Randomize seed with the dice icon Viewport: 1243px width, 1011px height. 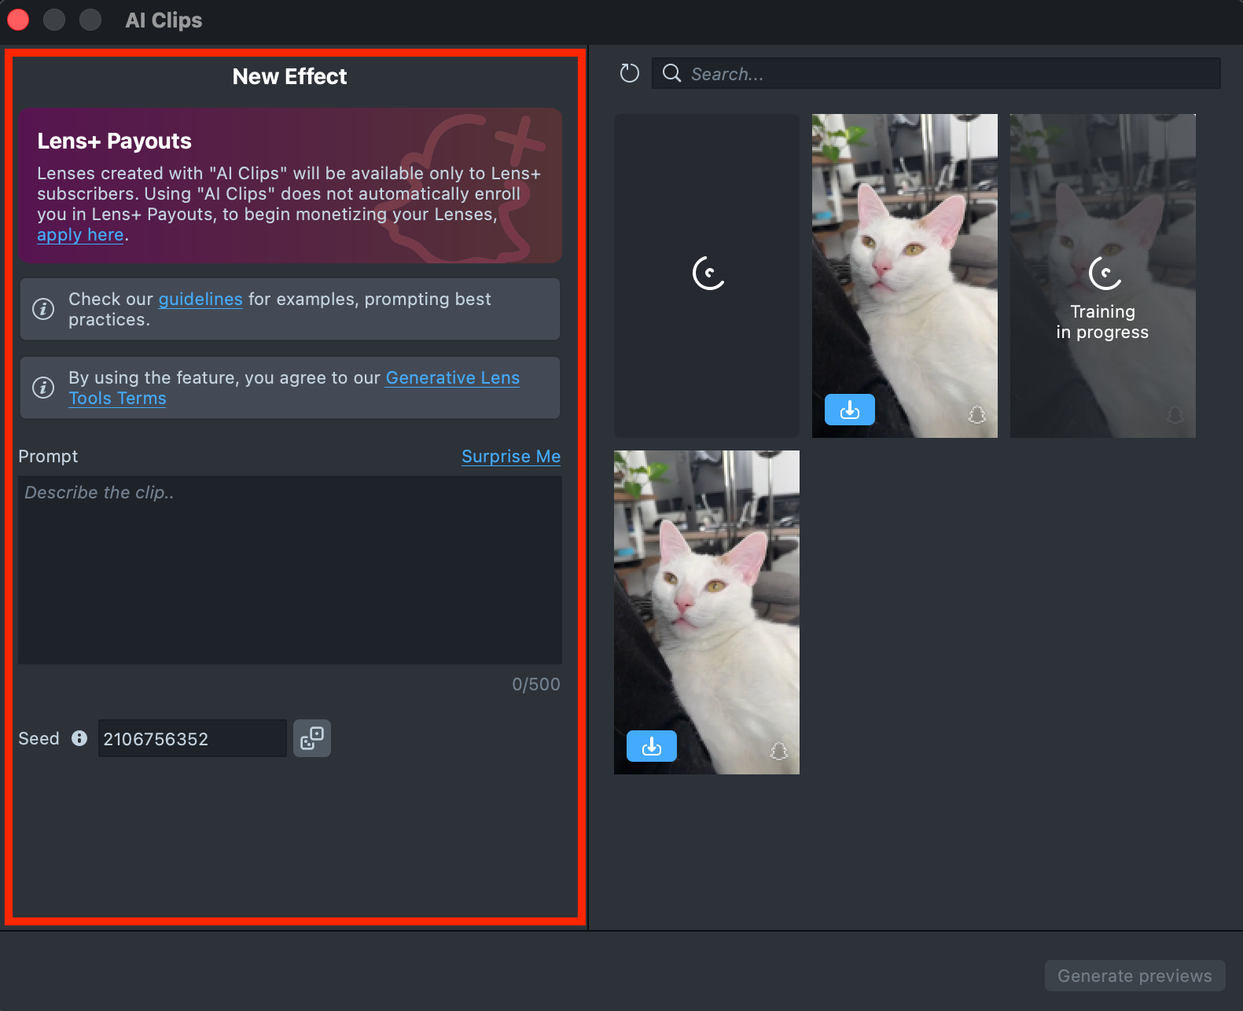[x=312, y=738]
